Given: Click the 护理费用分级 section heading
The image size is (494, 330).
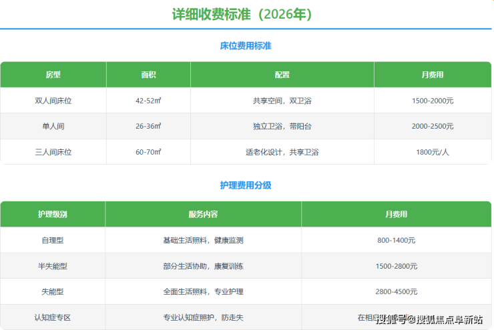Looking at the screenshot, I should 246,185.
